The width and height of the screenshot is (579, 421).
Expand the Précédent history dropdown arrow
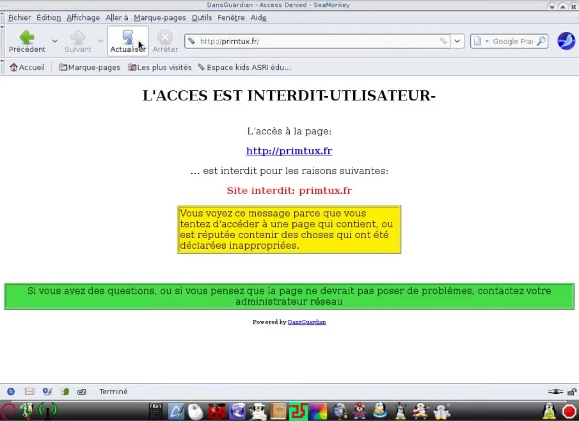tap(54, 41)
